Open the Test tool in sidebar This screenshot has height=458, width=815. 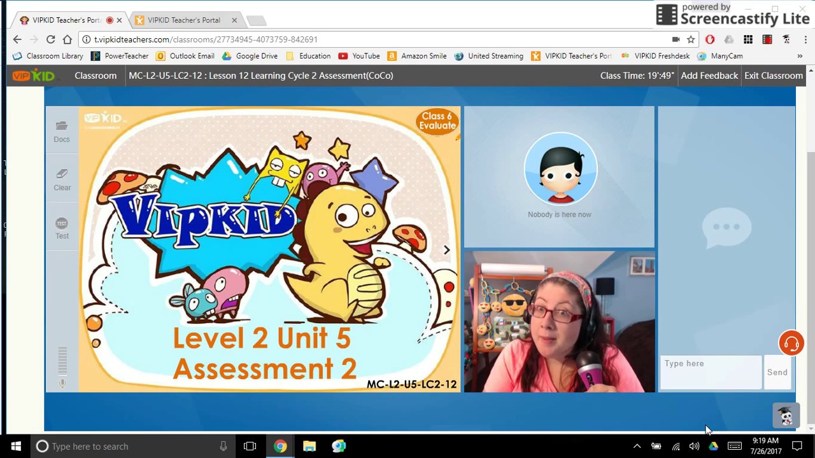tap(62, 228)
